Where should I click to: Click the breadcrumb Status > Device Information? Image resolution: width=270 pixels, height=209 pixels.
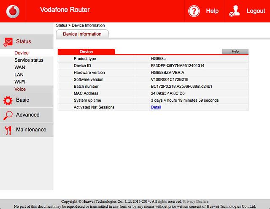(x=81, y=25)
